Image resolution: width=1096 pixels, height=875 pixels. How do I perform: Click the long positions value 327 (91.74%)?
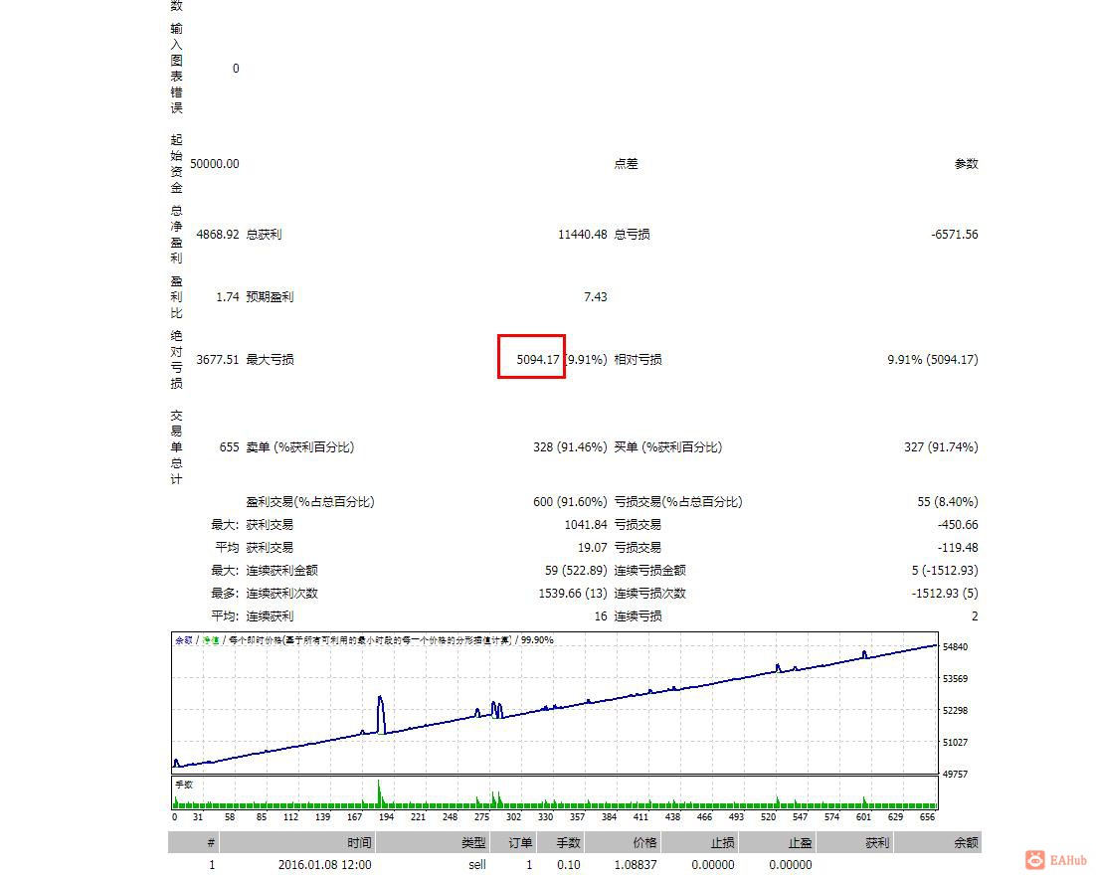941,446
